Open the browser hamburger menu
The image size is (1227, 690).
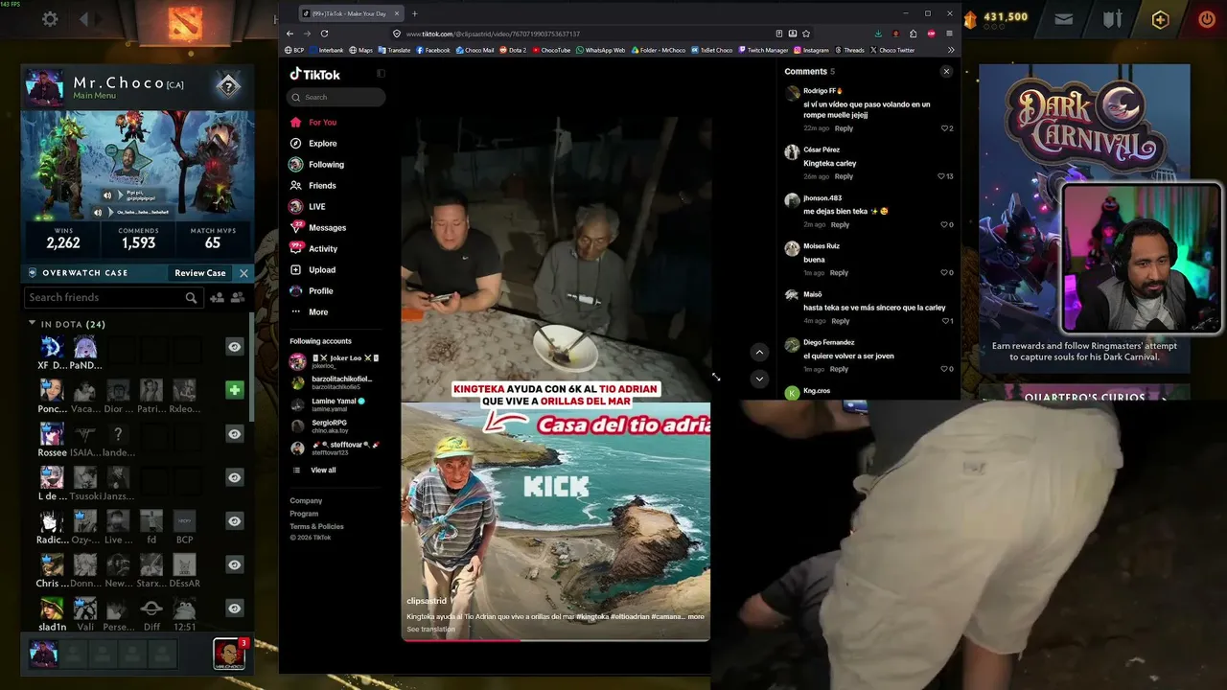(x=949, y=34)
